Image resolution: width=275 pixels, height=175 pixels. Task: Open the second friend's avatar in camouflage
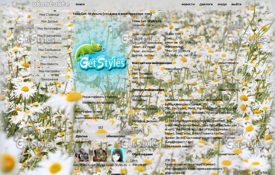point(99,155)
